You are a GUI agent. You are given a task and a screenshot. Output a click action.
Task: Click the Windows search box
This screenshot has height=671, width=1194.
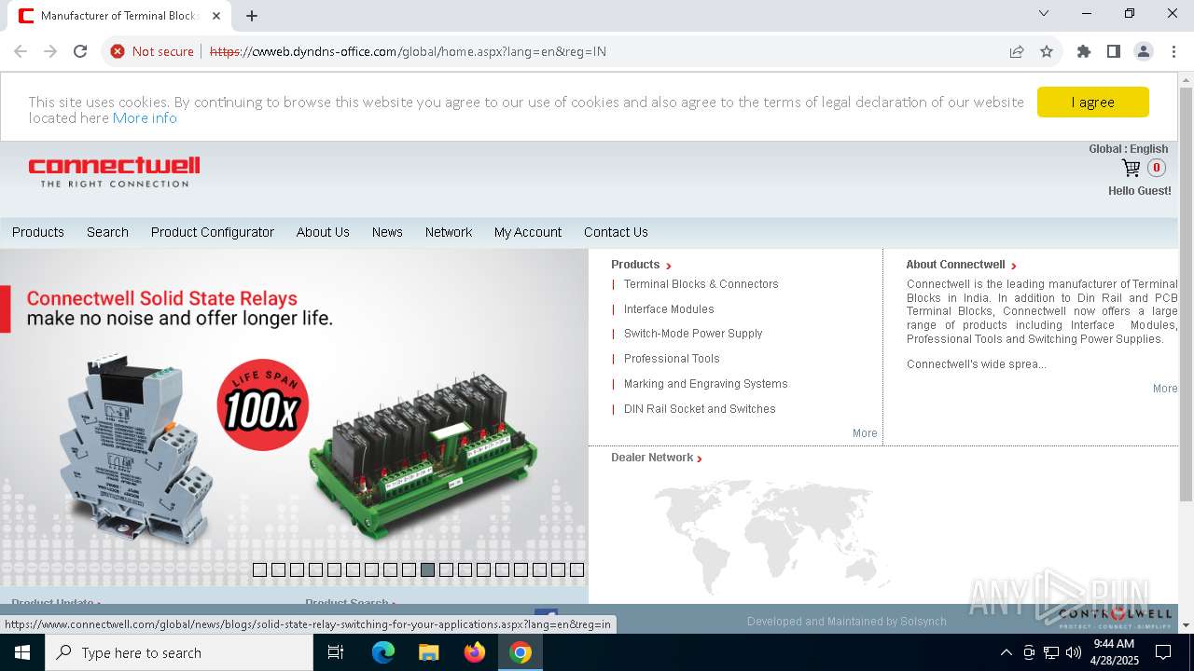click(x=179, y=652)
